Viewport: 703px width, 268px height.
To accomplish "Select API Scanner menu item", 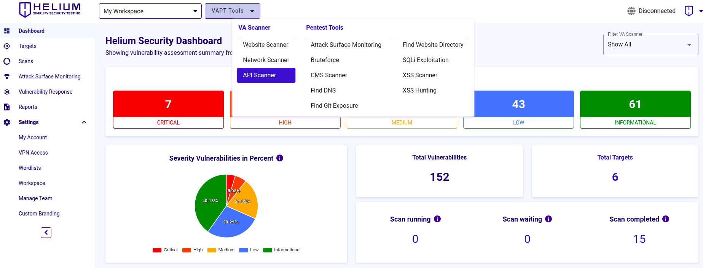I will click(266, 75).
